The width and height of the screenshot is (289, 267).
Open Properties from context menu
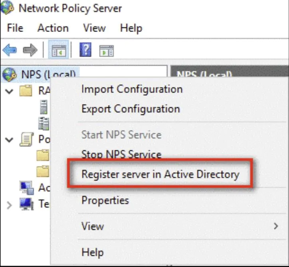click(105, 200)
